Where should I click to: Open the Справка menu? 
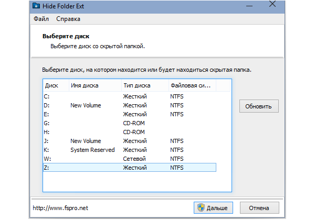point(68,19)
